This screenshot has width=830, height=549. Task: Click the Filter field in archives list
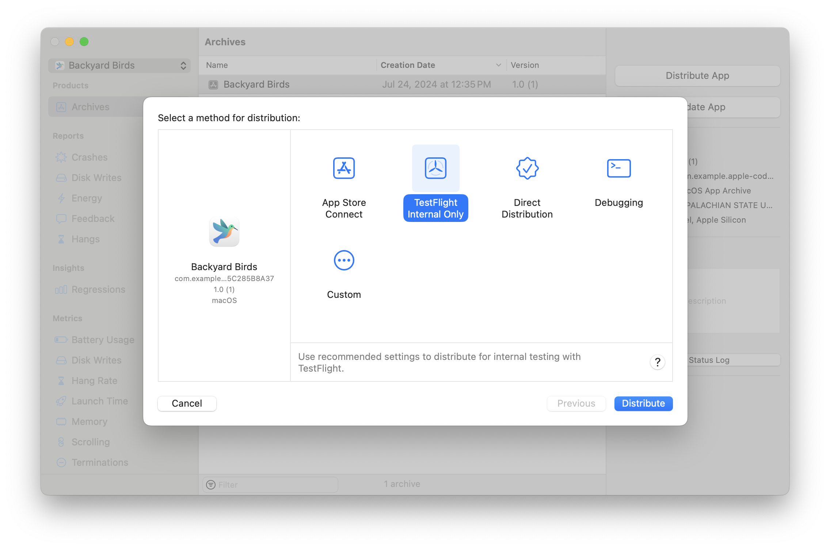[270, 484]
